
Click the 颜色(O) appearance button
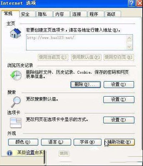pyautogui.click(x=23, y=142)
